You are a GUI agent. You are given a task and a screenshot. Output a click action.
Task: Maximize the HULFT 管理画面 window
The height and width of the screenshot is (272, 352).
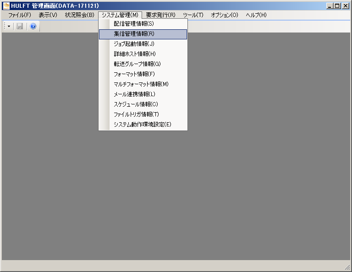click(337, 6)
